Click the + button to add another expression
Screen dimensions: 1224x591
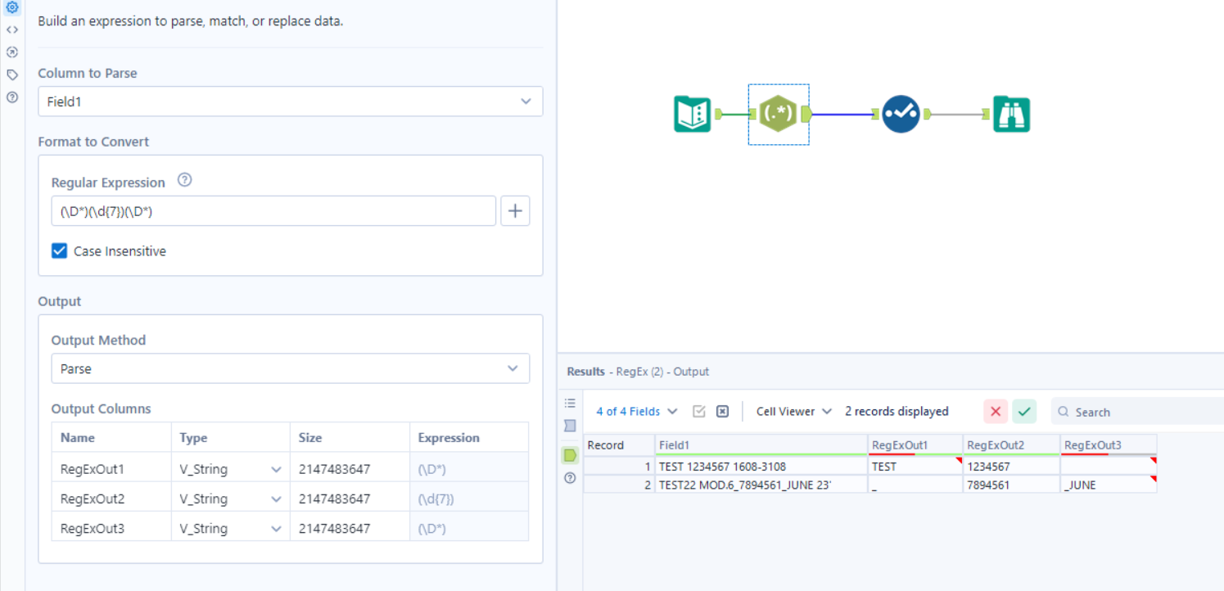tap(515, 210)
